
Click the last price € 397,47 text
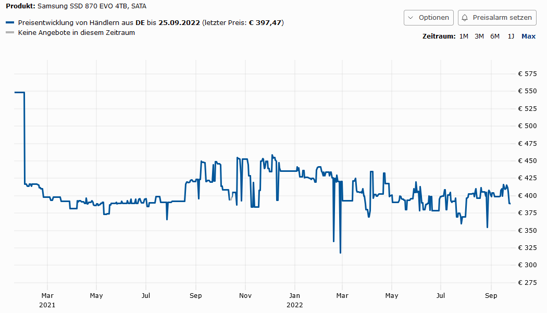click(265, 23)
